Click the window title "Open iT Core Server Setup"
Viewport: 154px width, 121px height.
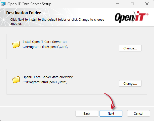coord(29,4)
